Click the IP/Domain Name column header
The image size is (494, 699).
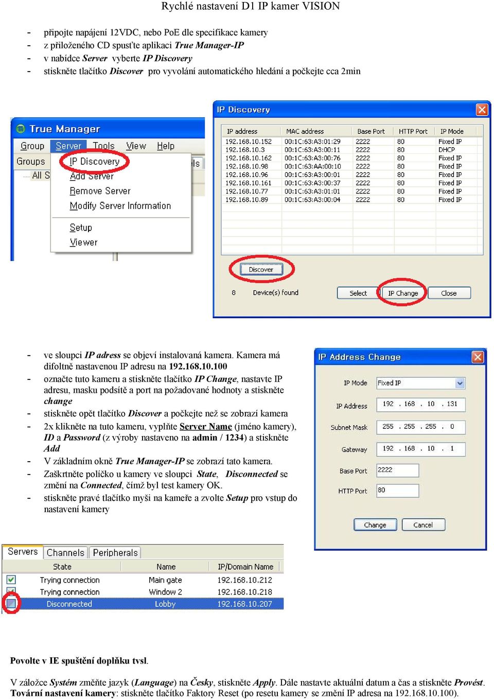pos(245,567)
